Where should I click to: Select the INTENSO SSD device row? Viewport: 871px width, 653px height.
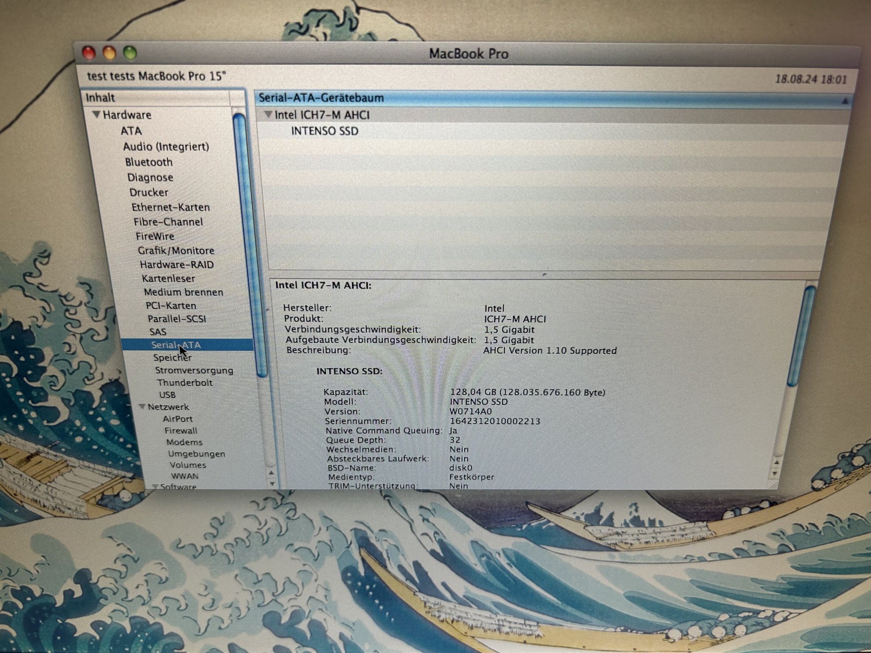[324, 131]
